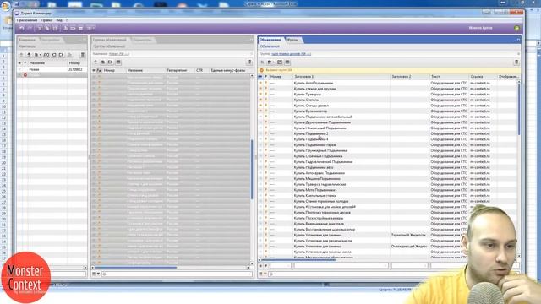Switch to the 'Параметры' tab
This screenshot has height=304, width=541.
tap(142, 40)
